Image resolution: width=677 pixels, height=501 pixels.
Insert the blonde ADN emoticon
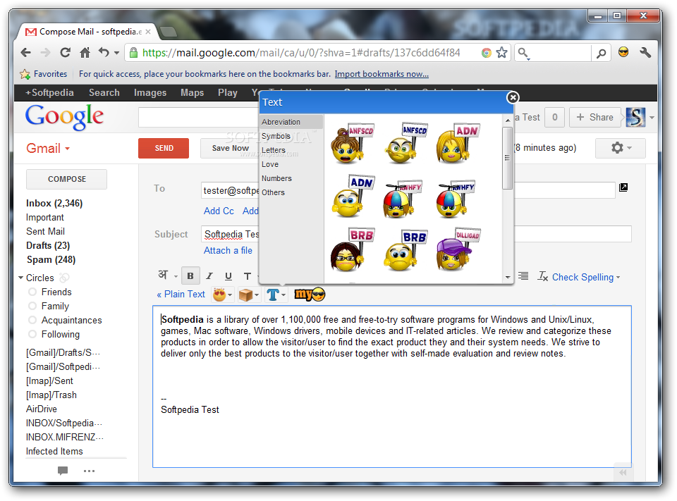(x=458, y=143)
